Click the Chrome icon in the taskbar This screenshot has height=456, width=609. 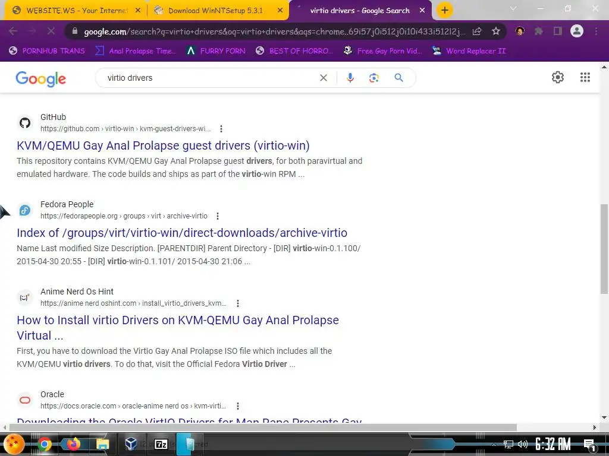pyautogui.click(x=44, y=444)
